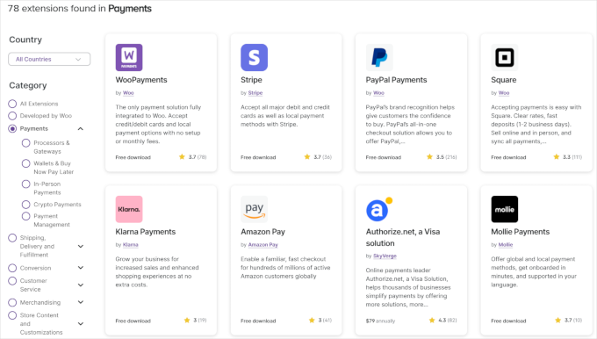Open the Woo developer link under Square
Viewport: 597px width, 339px height.
pos(504,93)
